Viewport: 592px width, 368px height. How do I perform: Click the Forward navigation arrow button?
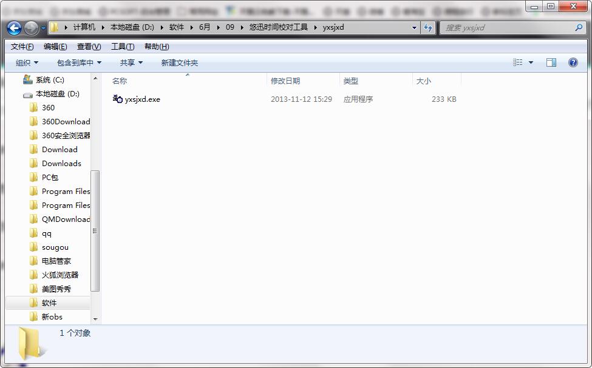point(31,28)
